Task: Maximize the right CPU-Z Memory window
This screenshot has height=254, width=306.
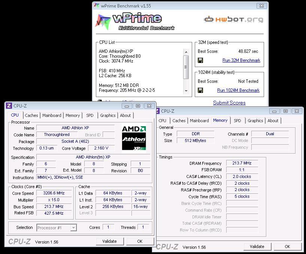Action: [x=285, y=111]
